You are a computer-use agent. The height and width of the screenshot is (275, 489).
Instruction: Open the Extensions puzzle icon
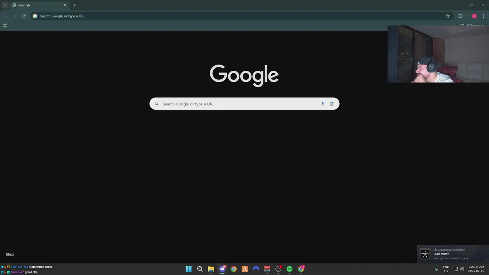pos(460,16)
